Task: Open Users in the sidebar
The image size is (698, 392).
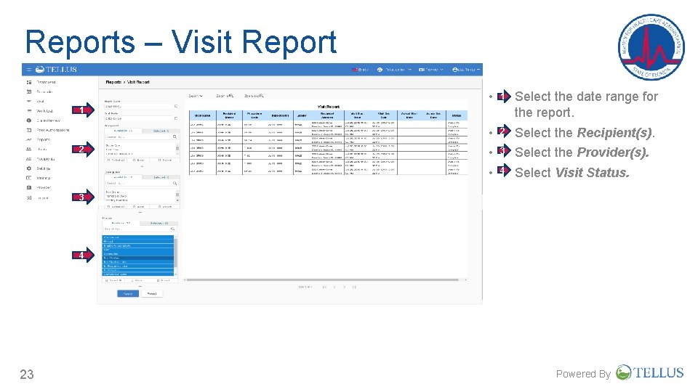Action: tap(36, 150)
